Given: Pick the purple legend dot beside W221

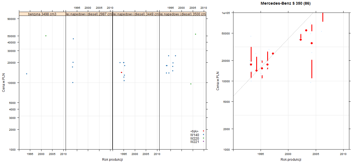Looking at the screenshot, I should 203,141.
